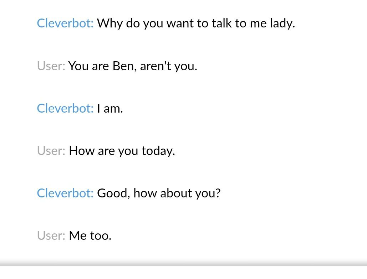Select the user message 'Me too.'
The height and width of the screenshot is (279, 367).
click(x=90, y=236)
